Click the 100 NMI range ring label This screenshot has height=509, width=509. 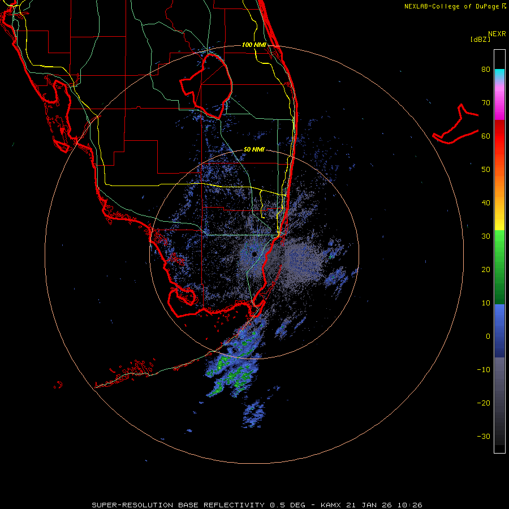click(x=254, y=45)
